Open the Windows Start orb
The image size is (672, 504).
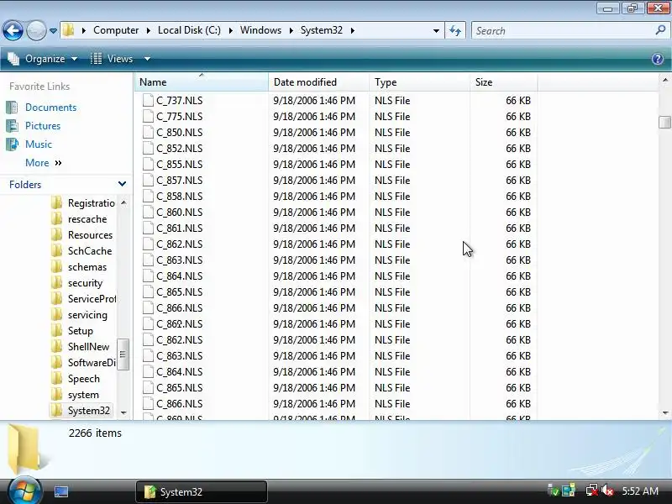point(24,491)
